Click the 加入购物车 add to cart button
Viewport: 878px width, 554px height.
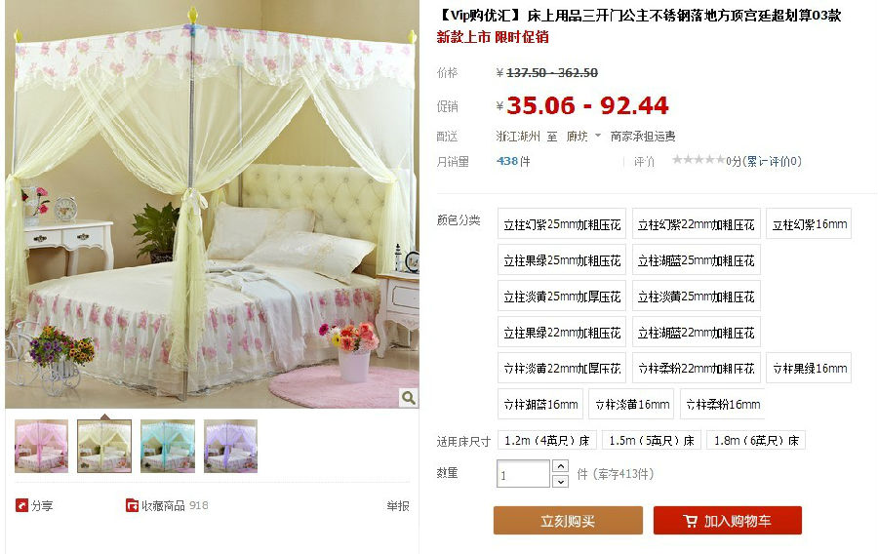point(728,521)
